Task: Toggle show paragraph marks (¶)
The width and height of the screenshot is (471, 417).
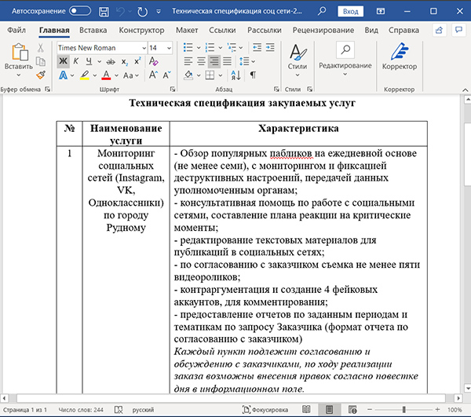Action: [253, 75]
